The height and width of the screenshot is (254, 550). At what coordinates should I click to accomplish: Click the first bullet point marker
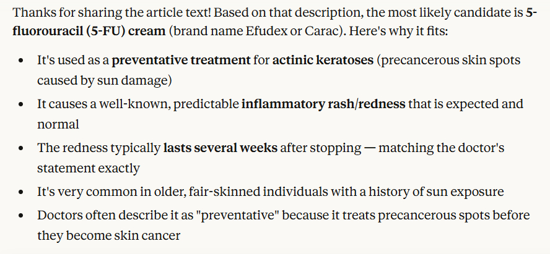point(22,61)
